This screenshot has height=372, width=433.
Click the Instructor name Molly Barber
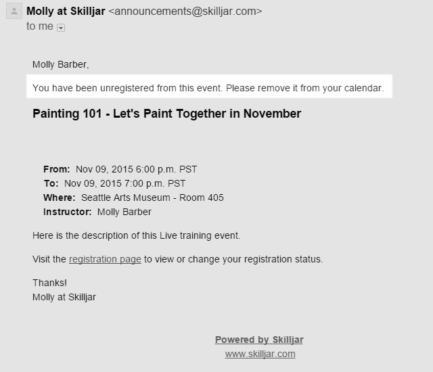coord(124,212)
